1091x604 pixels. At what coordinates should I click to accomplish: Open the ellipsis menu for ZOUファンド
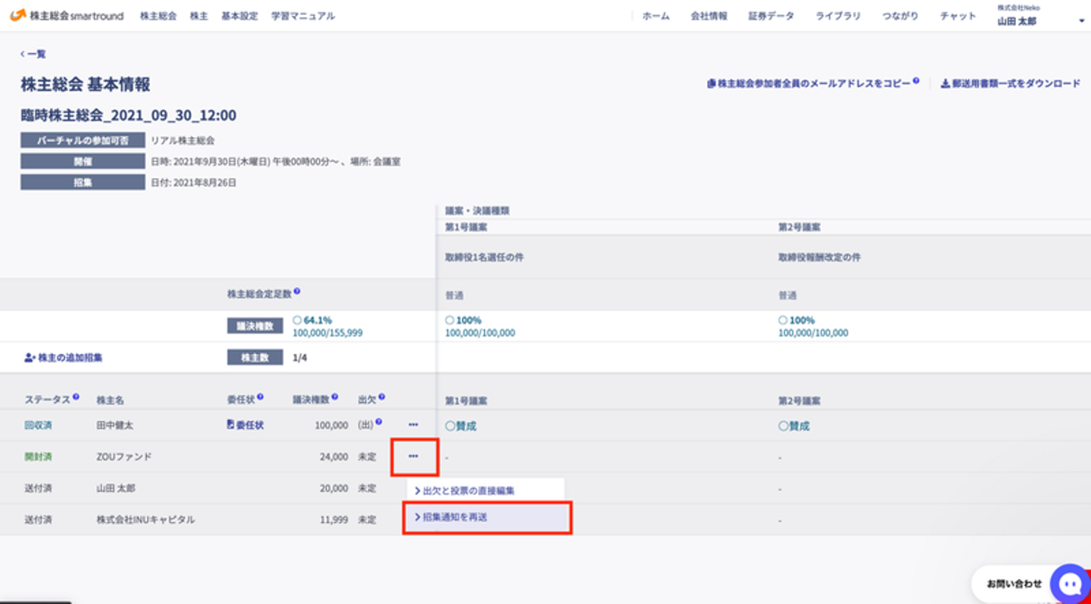point(413,456)
